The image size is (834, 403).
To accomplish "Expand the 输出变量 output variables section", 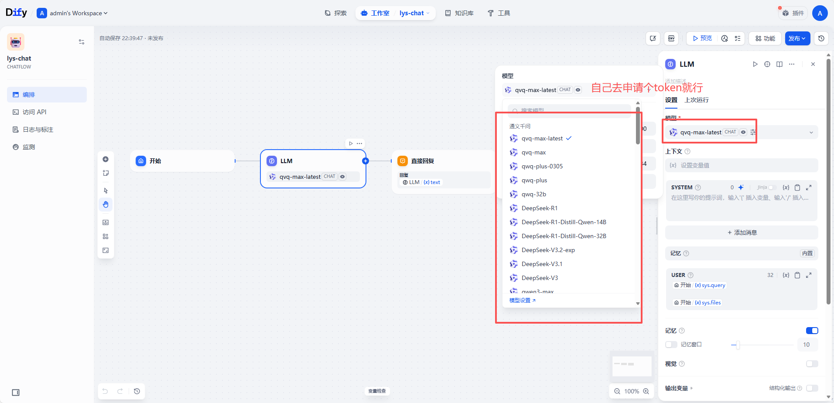I will coord(679,388).
